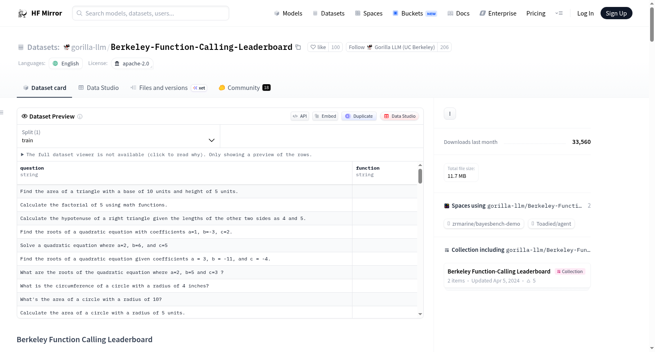
Task: Open the zrmarine/bayesbench-demo space
Action: tap(484, 224)
